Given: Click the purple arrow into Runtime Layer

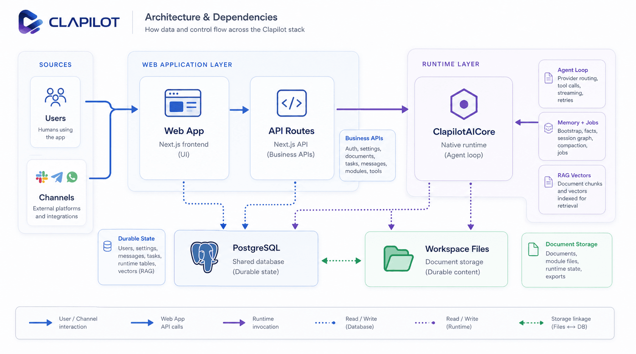Looking at the screenshot, I should coord(373,109).
